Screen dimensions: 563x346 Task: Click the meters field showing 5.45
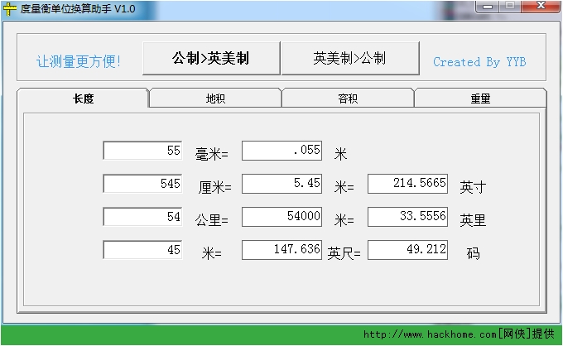click(x=281, y=184)
